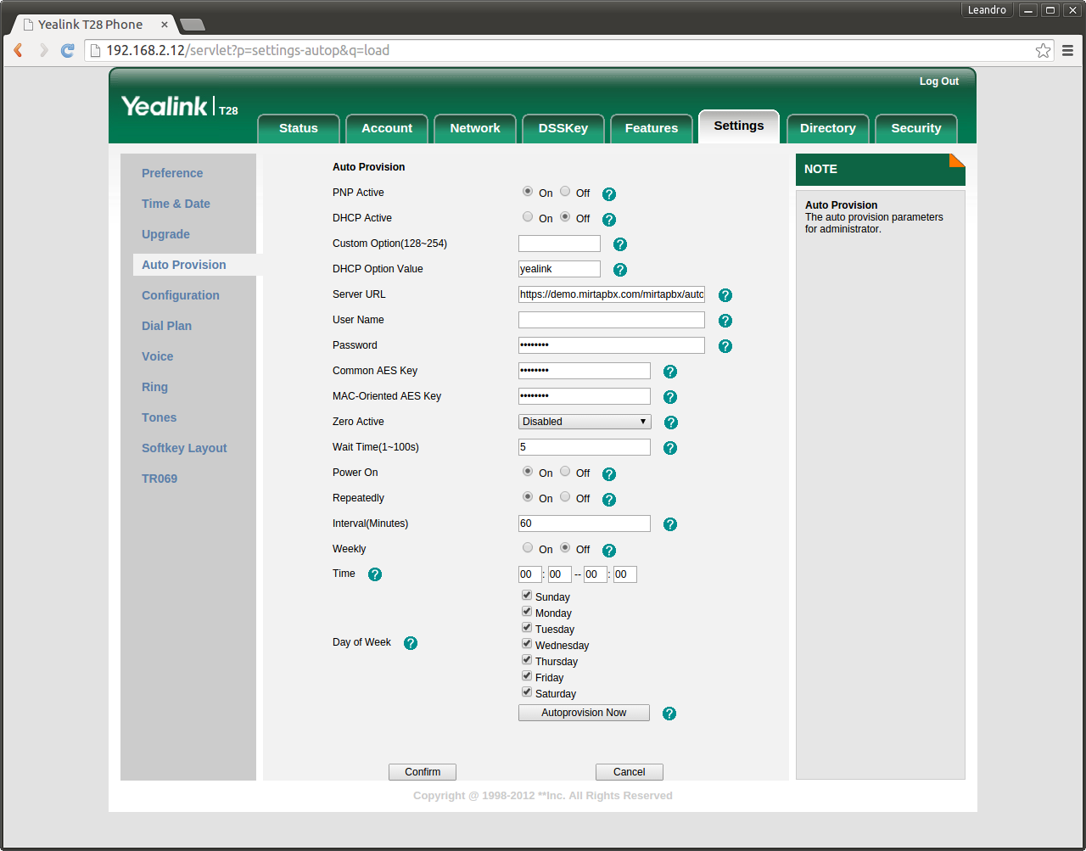Open the Chrome hamburger menu
Viewport: 1086px width, 851px height.
pyautogui.click(x=1067, y=51)
